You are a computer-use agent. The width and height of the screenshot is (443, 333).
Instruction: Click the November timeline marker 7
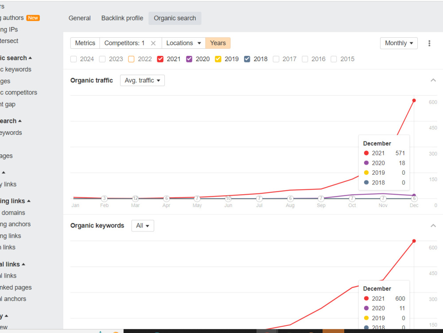click(x=383, y=199)
